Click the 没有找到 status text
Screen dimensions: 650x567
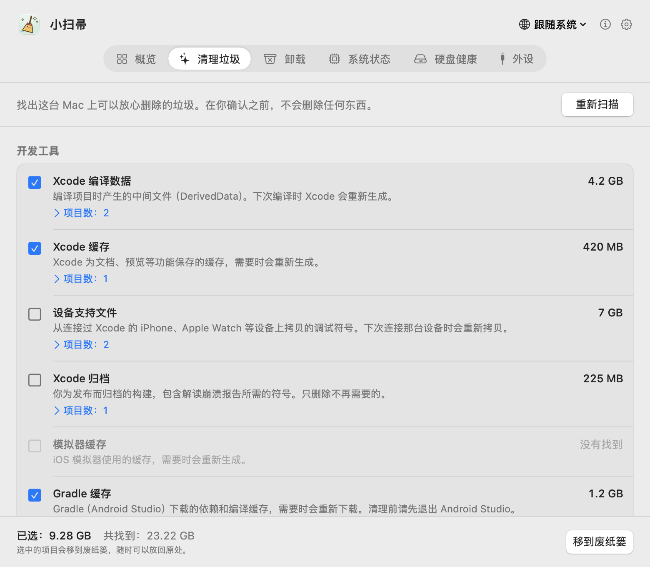pyautogui.click(x=601, y=444)
